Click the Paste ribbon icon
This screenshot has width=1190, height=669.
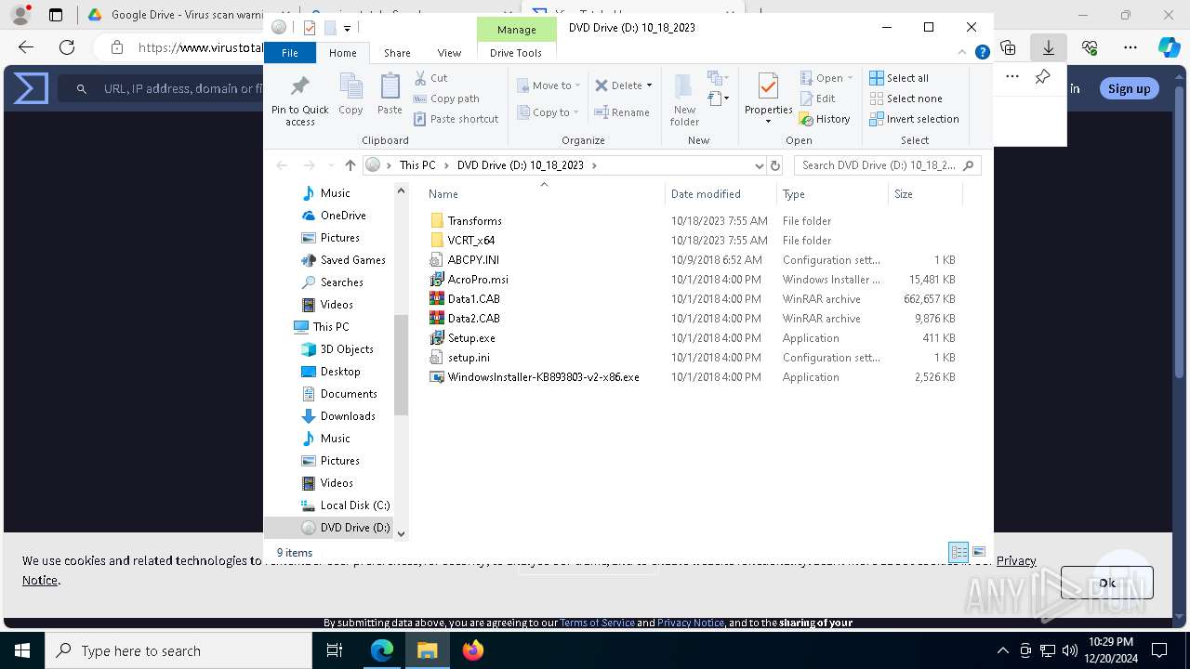coord(390,87)
